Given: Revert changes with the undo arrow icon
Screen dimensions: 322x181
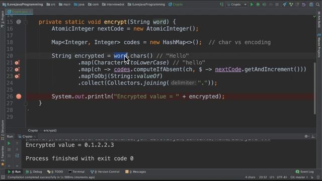Looking at the screenshot, I should click(303, 5).
